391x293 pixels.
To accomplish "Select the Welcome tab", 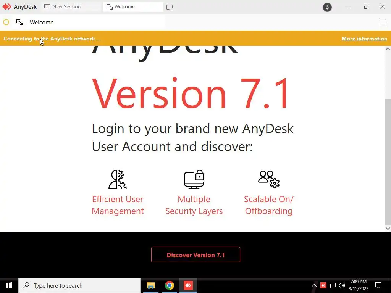I will pyautogui.click(x=133, y=7).
